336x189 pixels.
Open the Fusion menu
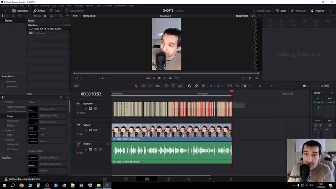[89, 6]
